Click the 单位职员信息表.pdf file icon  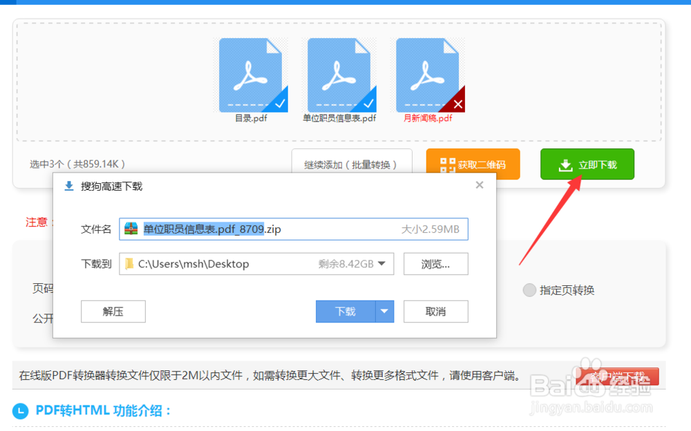pyautogui.click(x=339, y=74)
